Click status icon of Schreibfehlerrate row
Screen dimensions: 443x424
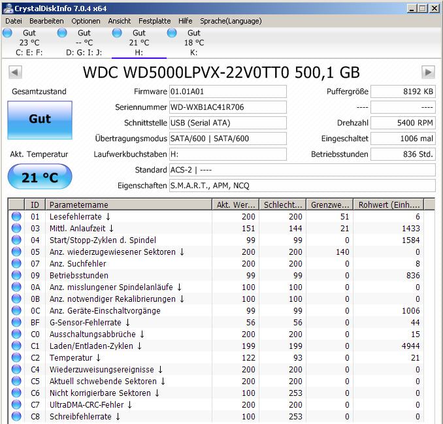(16, 416)
